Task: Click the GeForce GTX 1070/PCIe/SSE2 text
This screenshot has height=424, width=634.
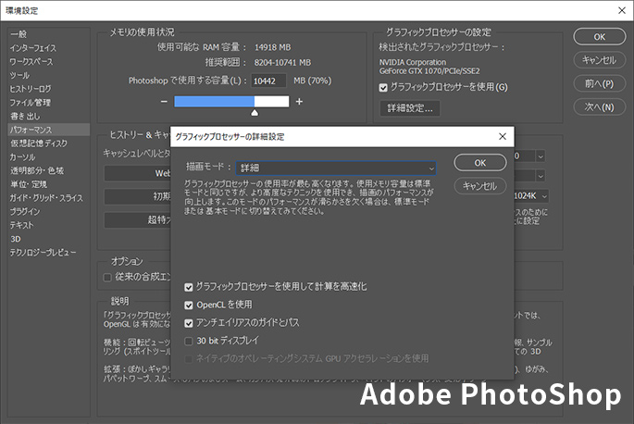Action: pyautogui.click(x=429, y=71)
